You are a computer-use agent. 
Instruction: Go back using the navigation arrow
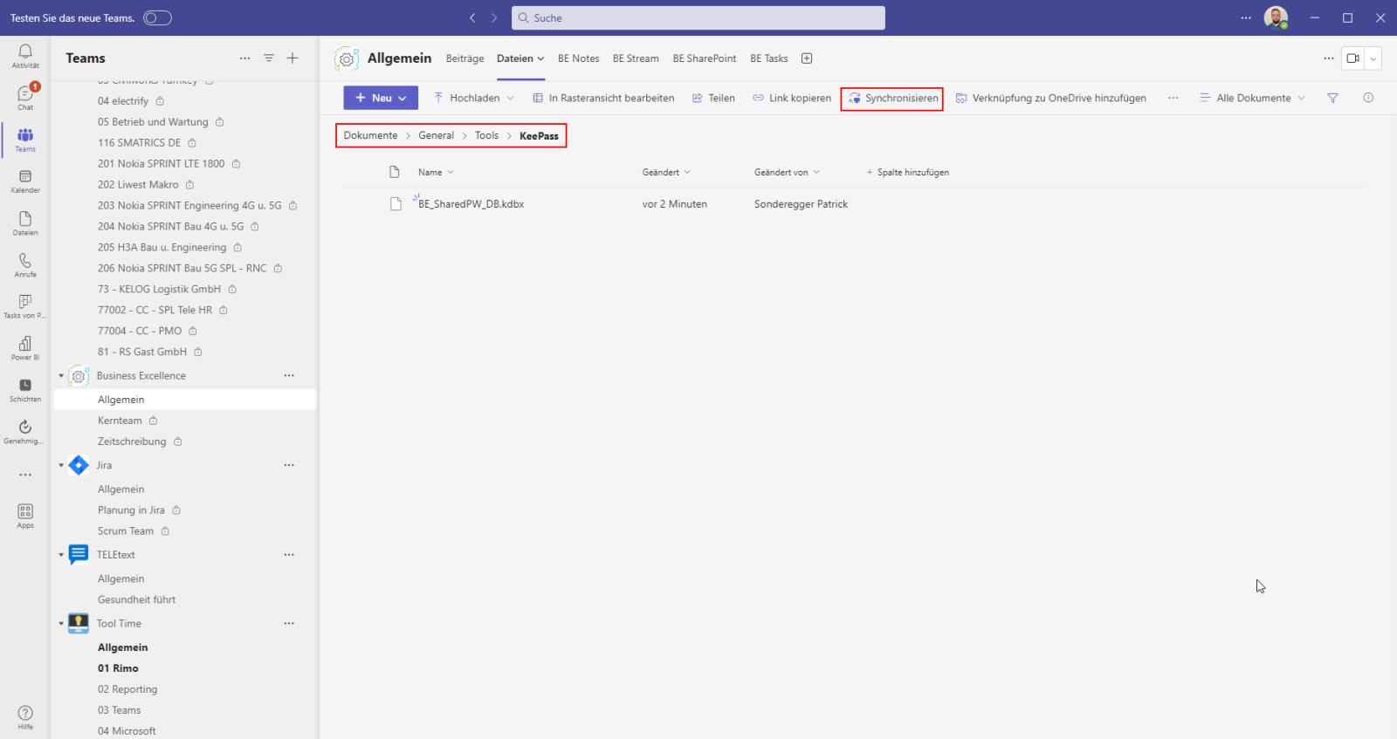click(472, 17)
